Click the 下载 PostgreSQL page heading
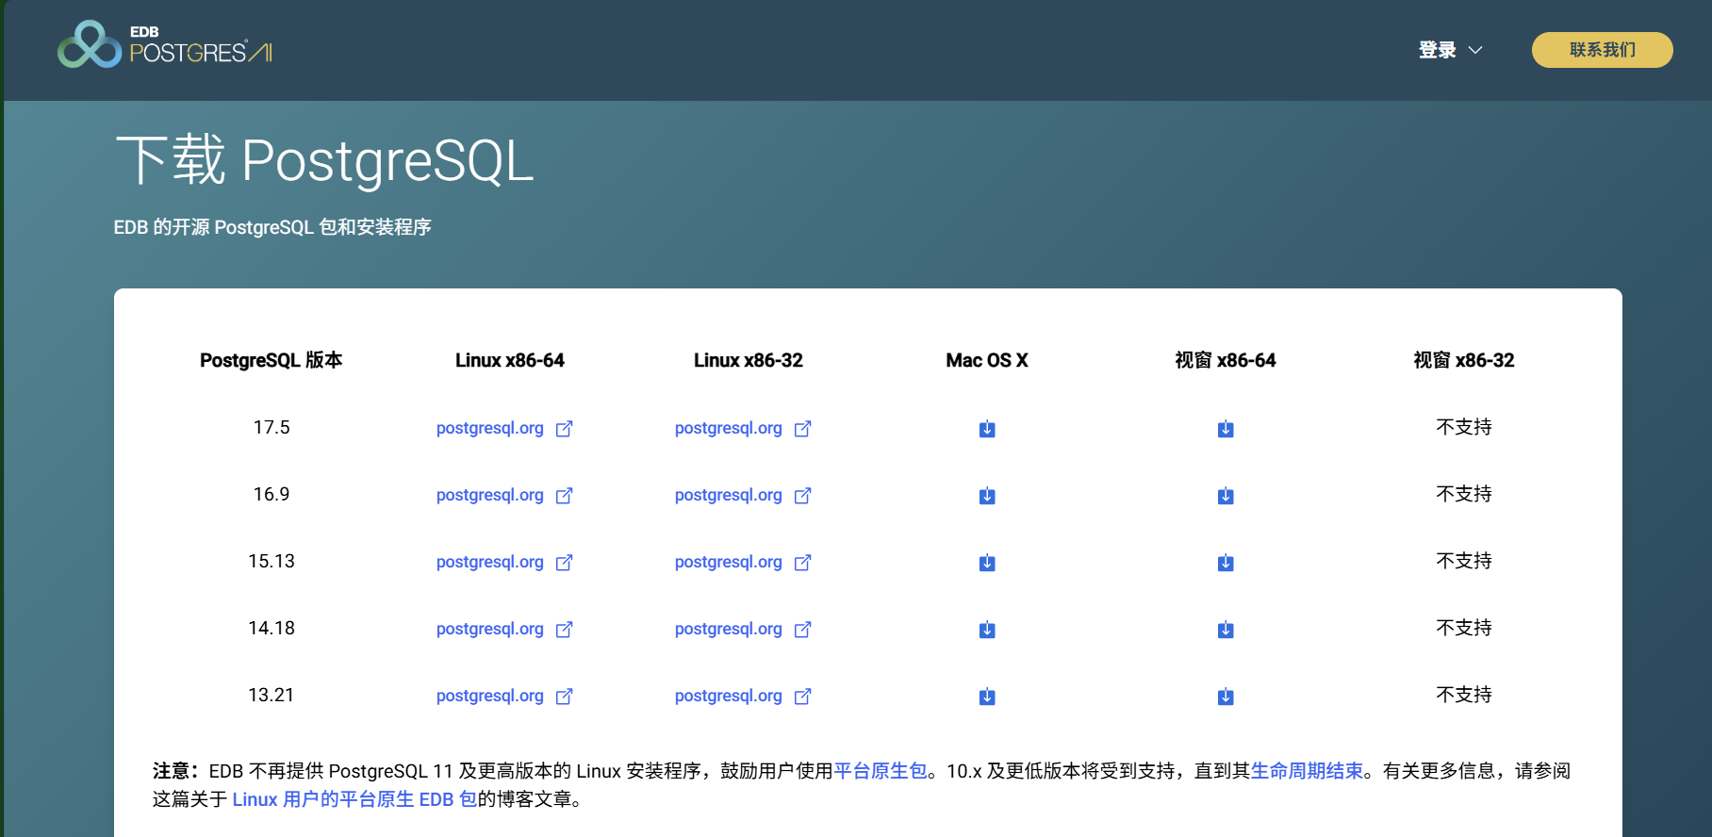1712x837 pixels. point(324,160)
